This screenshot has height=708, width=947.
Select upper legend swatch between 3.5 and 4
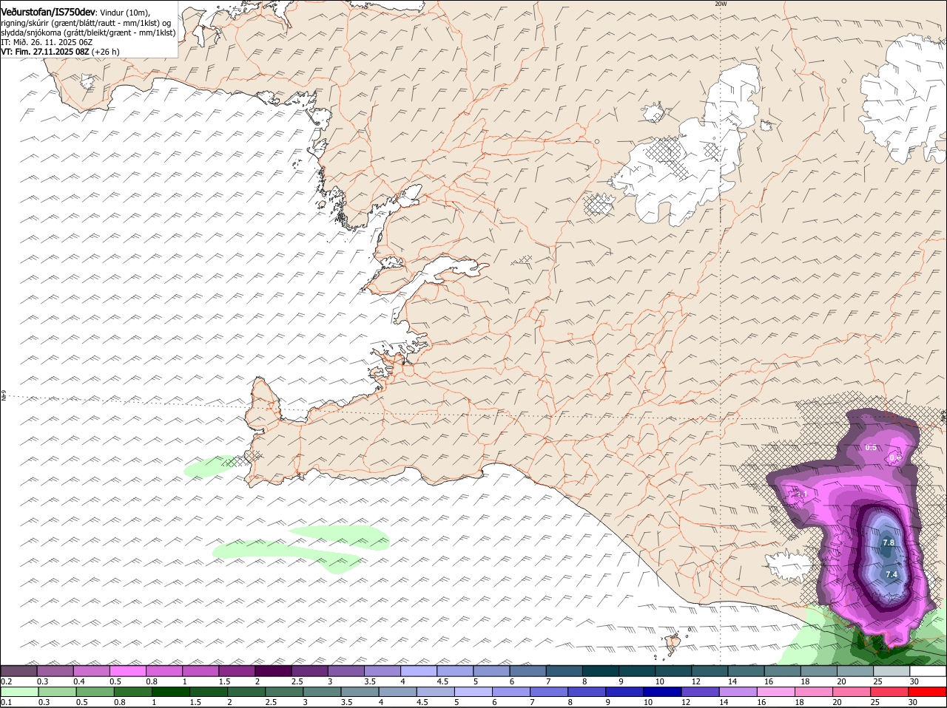tap(382, 671)
